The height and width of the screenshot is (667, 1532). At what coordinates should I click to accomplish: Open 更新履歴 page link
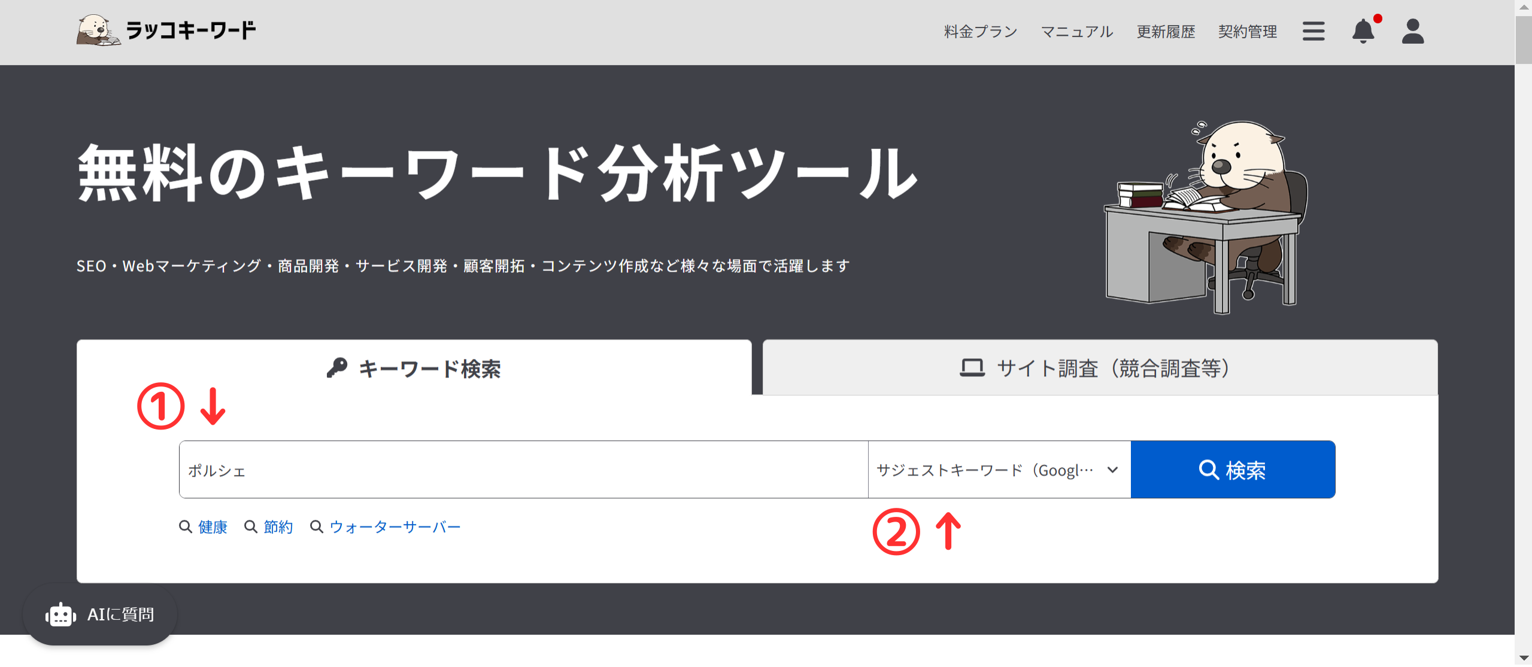pos(1165,32)
